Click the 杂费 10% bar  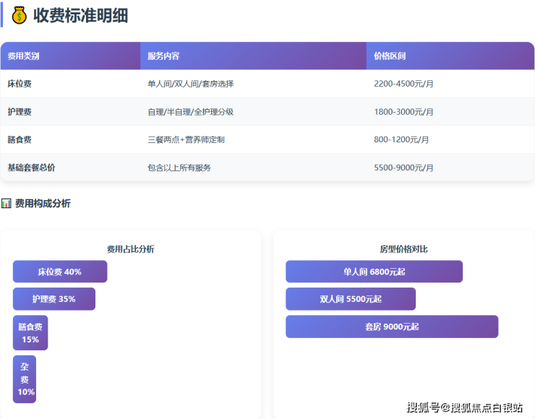[x=25, y=379]
